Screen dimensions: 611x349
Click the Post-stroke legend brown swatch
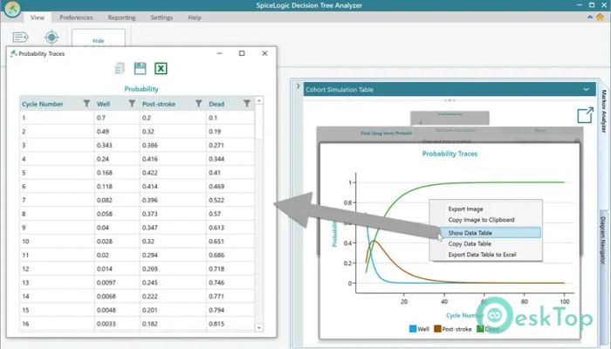(437, 329)
